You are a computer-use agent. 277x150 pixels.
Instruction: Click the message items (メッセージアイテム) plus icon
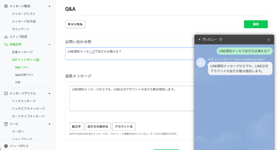pyautogui.click(x=6, y=93)
